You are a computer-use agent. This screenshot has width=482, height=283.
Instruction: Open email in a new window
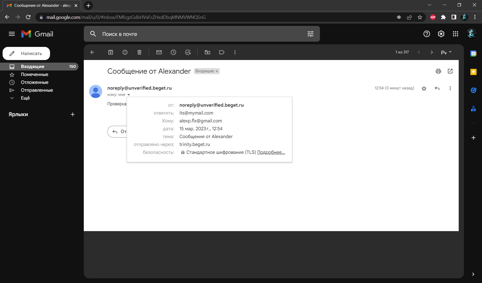450,71
